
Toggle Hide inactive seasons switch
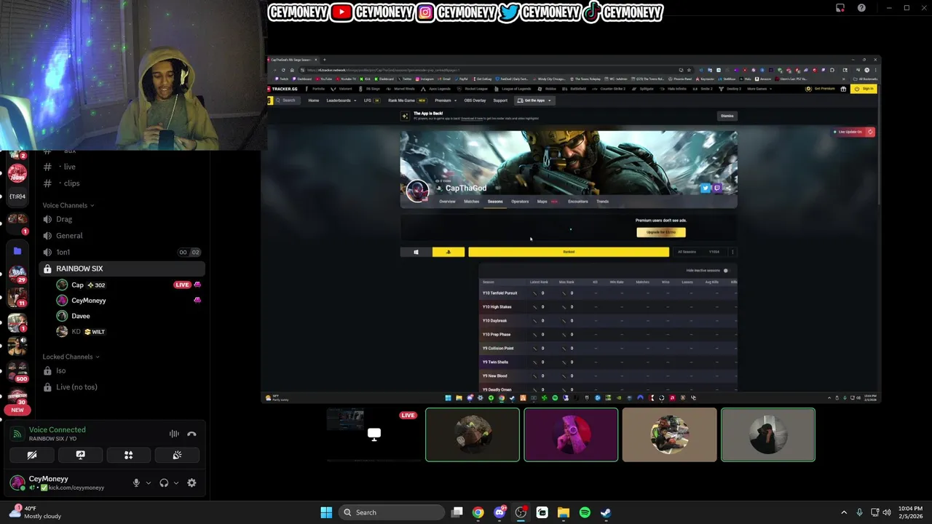tap(725, 271)
